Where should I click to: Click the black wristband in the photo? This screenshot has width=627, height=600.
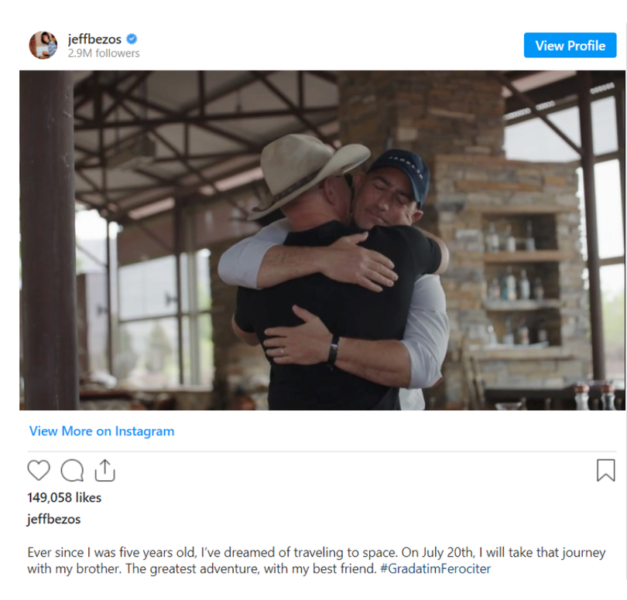point(333,350)
